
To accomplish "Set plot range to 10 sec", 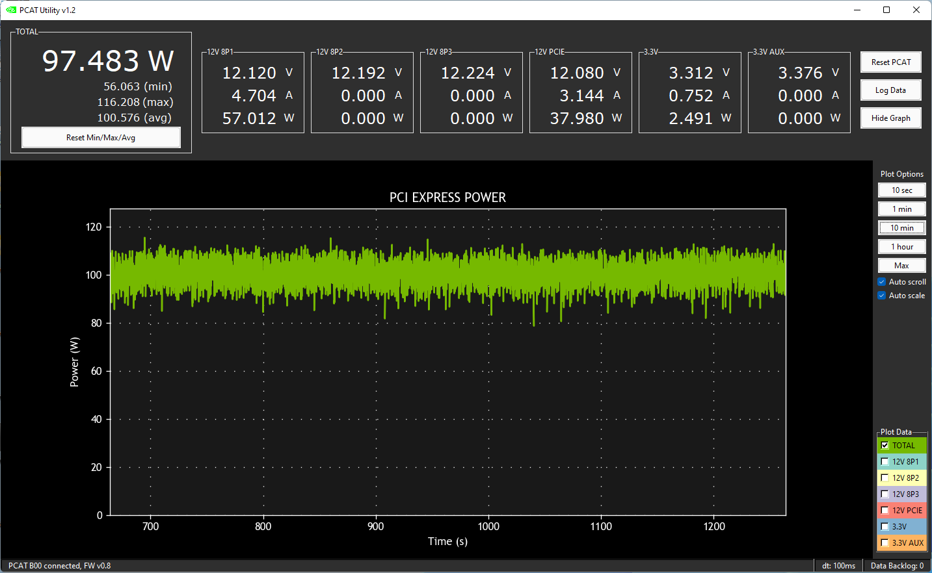I will (x=901, y=190).
